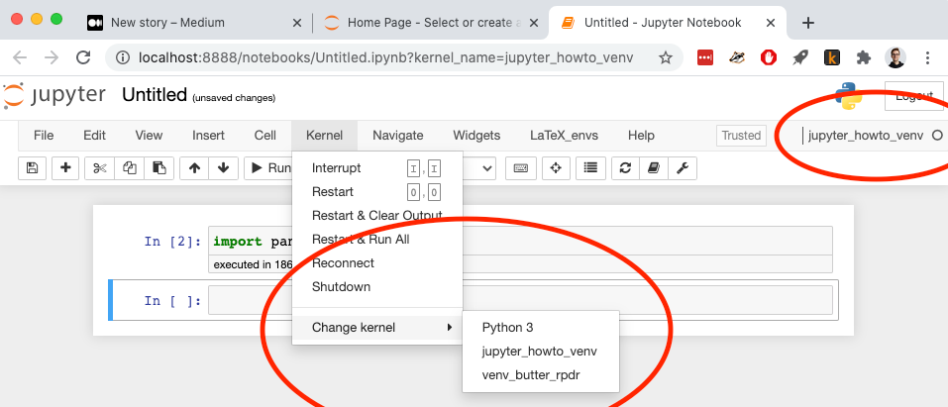This screenshot has width=948, height=407.
Task: Open the Chrome three-dot menu
Action: pos(928,57)
